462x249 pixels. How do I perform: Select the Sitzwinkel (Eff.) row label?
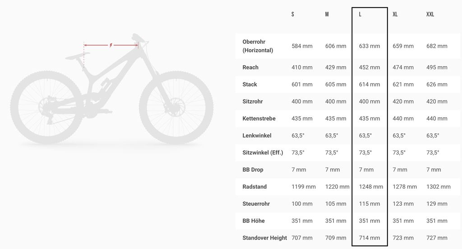click(263, 153)
